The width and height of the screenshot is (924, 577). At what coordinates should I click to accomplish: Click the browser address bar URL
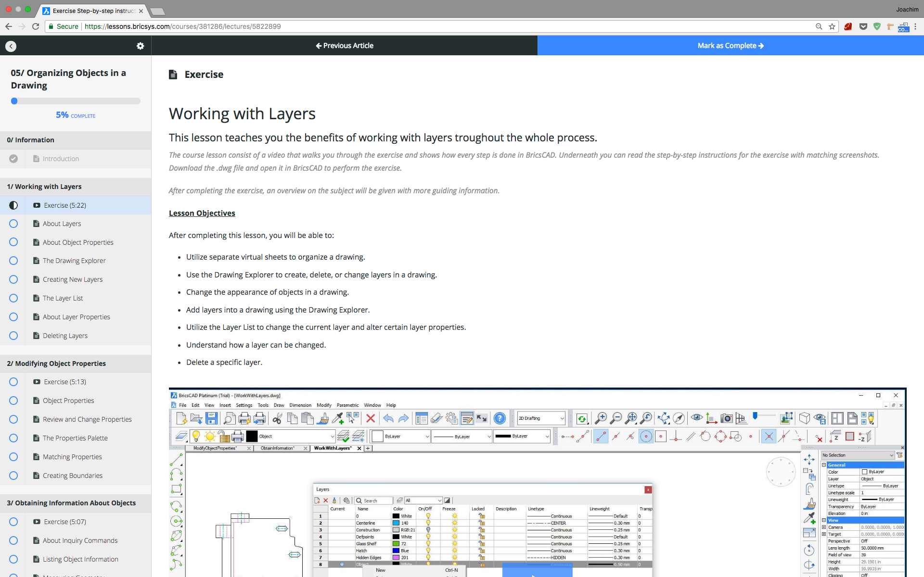pos(183,26)
